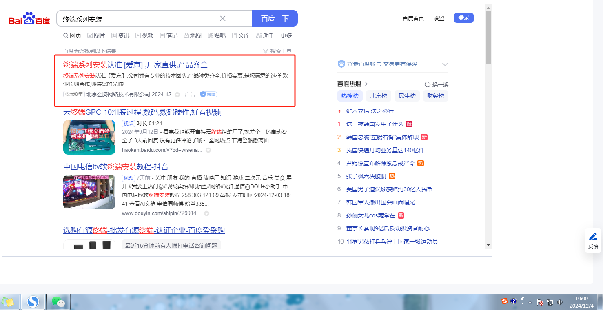The image size is (603, 310).
Task: Click the 百度一下 search button
Action: [275, 18]
